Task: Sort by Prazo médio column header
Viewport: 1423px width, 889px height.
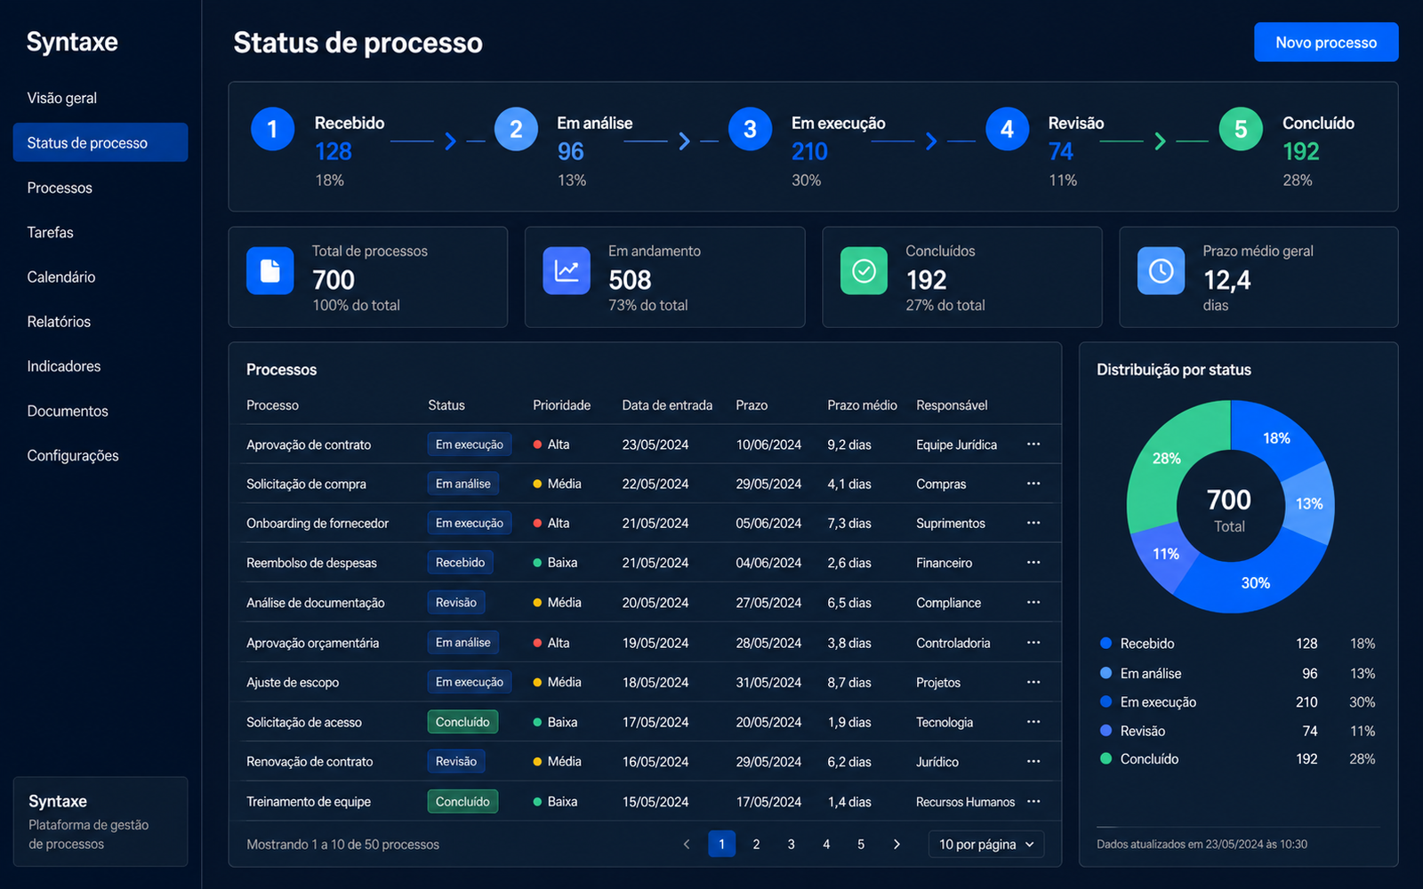Action: point(862,404)
